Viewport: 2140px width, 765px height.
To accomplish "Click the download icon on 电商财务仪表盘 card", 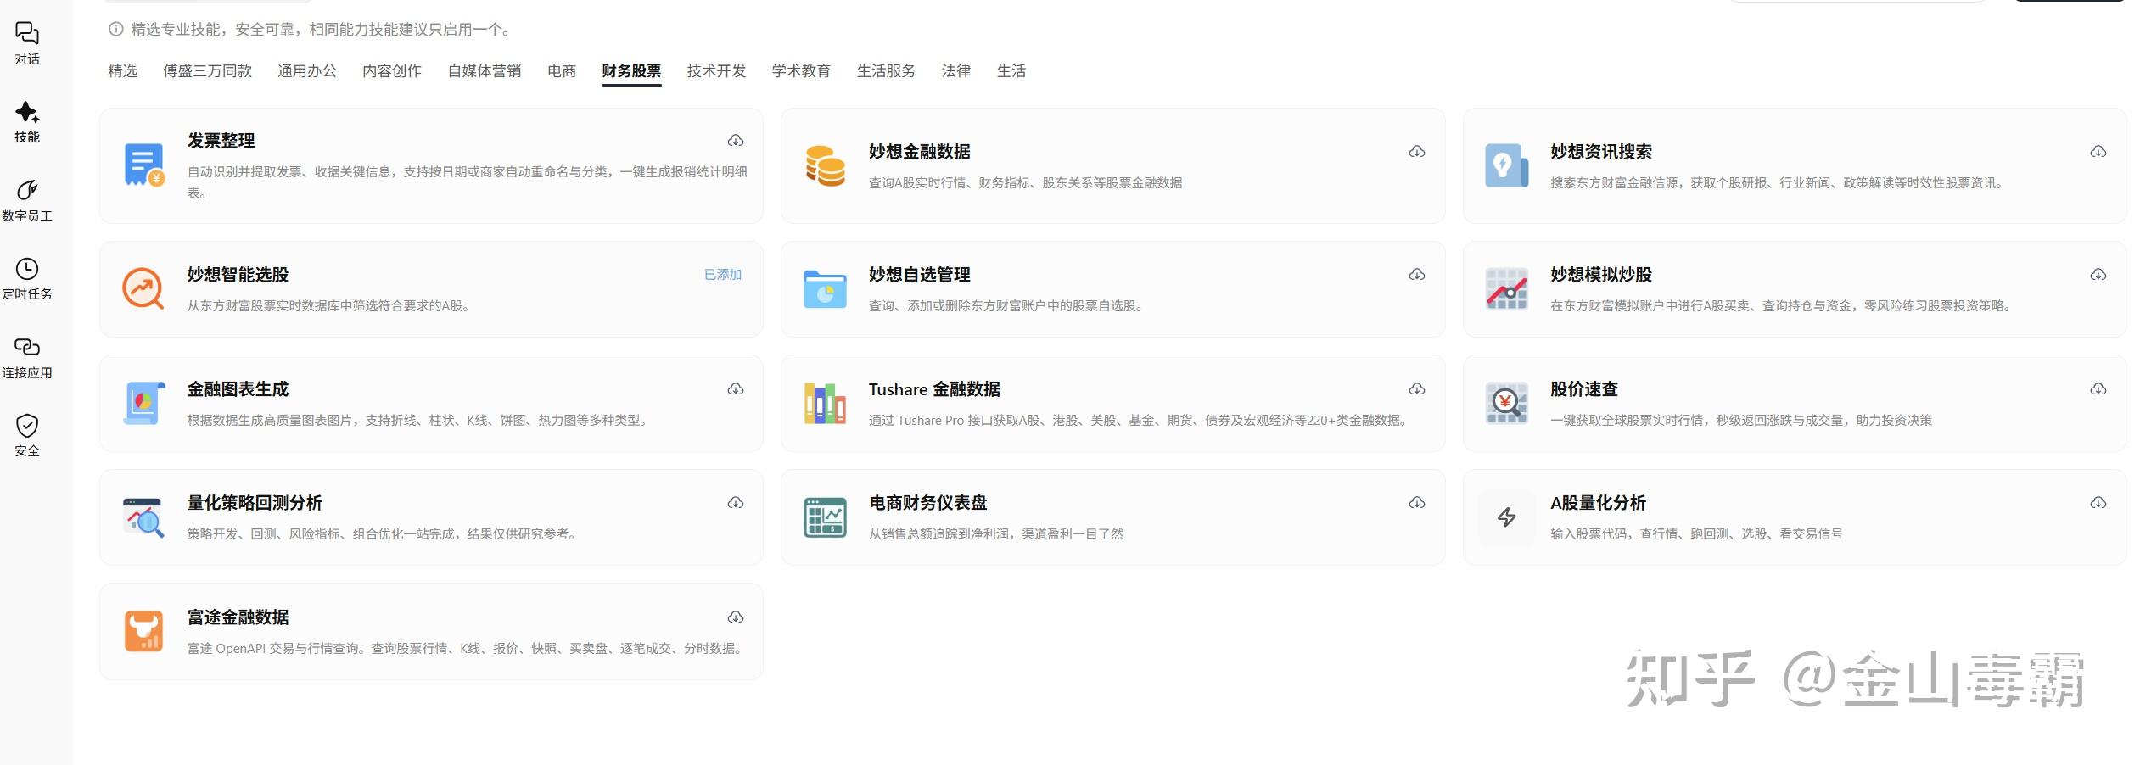I will (1417, 503).
